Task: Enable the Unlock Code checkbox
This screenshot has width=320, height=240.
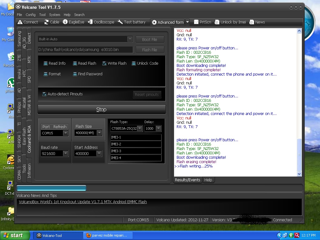Action: [134, 63]
